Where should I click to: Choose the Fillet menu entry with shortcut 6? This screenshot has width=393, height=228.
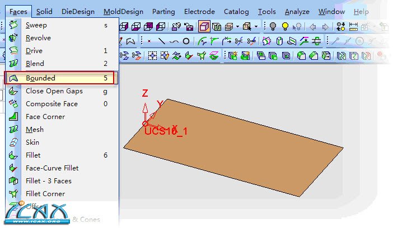pos(62,155)
